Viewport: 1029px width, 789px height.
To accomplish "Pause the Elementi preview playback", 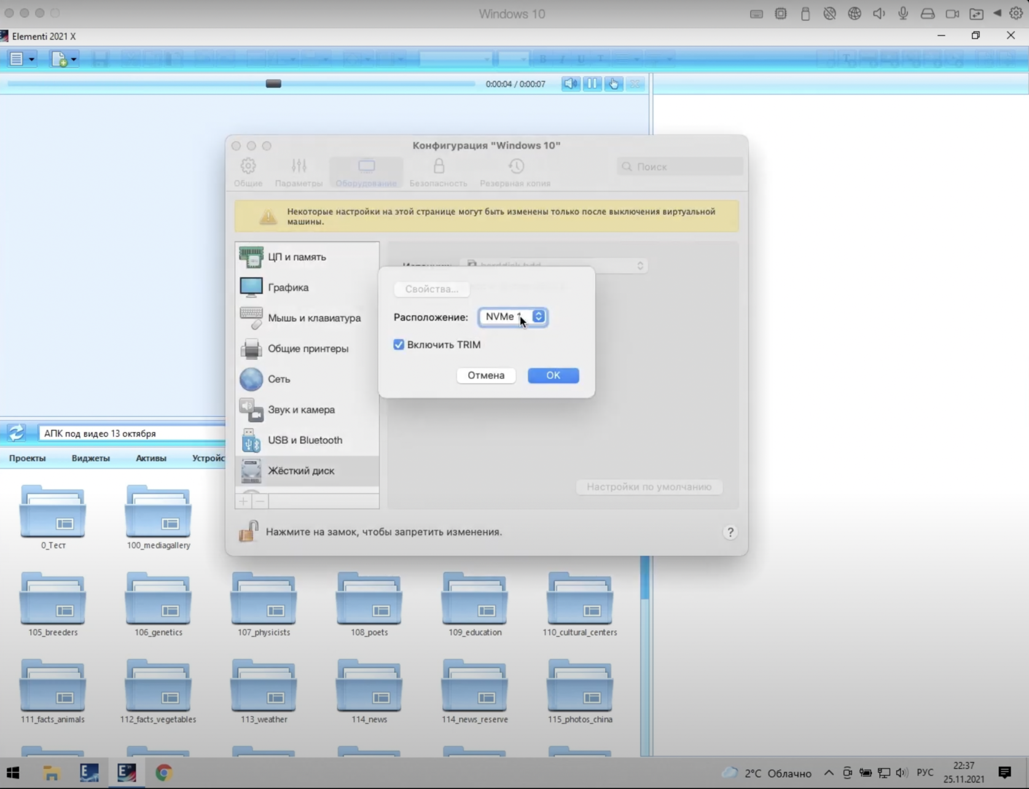I will [x=592, y=84].
